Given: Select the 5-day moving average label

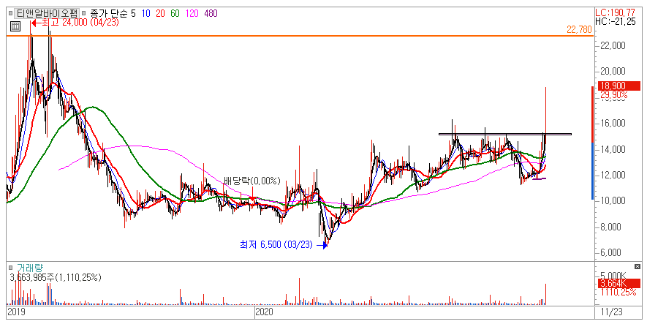Looking at the screenshot, I should point(133,13).
